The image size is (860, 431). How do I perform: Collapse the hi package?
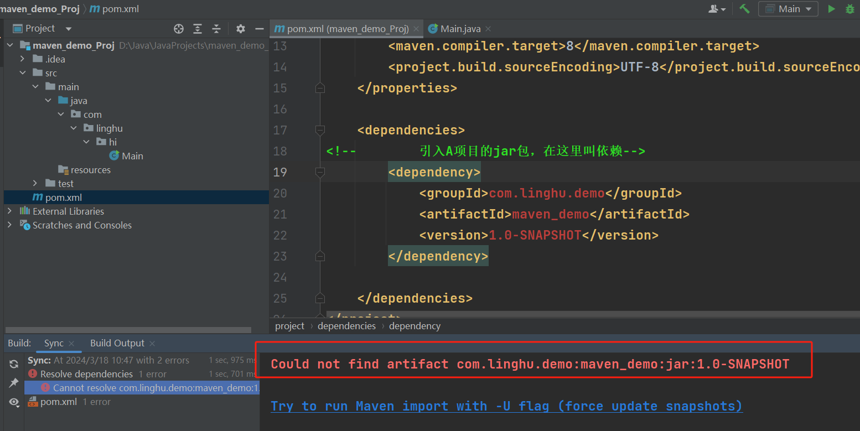click(86, 142)
